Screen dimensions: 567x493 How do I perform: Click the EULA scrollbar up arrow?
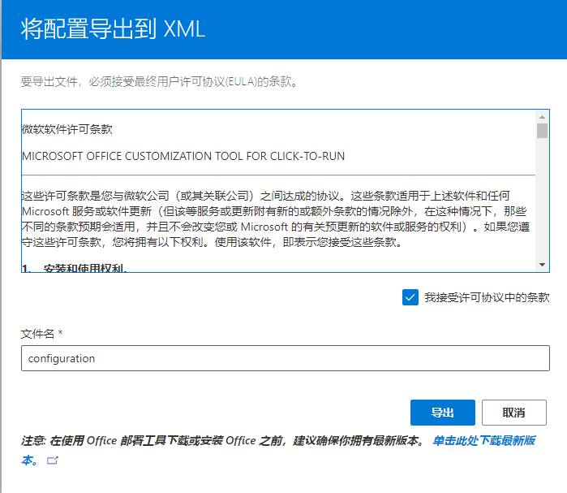542,117
